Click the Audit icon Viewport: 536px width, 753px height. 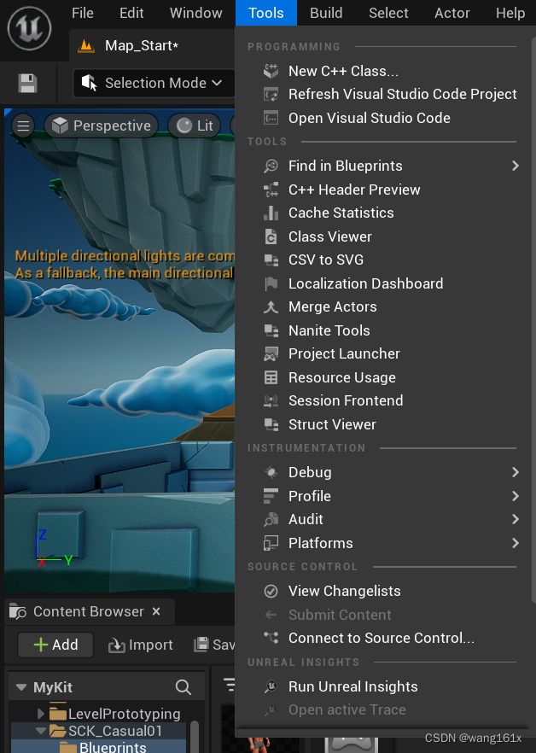pyautogui.click(x=271, y=519)
